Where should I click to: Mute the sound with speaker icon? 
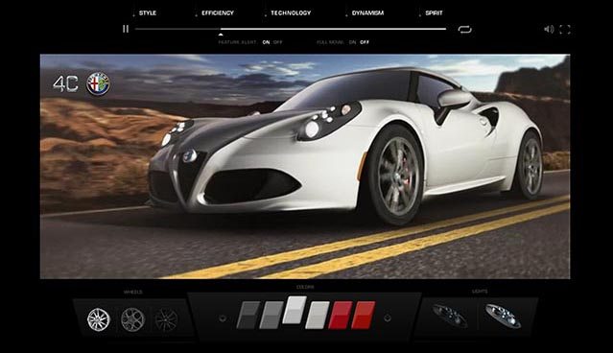tap(549, 30)
